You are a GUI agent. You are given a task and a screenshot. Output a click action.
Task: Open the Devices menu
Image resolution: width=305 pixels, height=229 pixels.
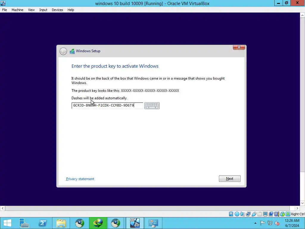(57, 10)
